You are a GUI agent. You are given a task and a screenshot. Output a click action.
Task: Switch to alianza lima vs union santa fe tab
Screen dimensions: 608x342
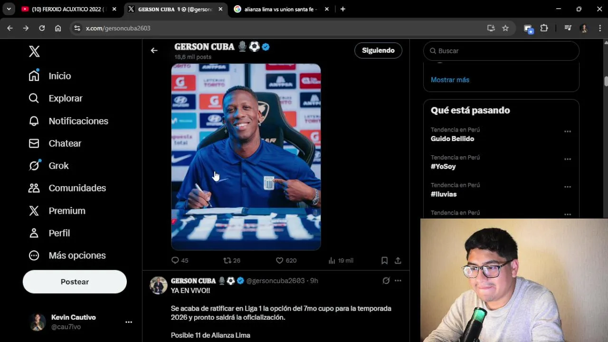point(280,9)
